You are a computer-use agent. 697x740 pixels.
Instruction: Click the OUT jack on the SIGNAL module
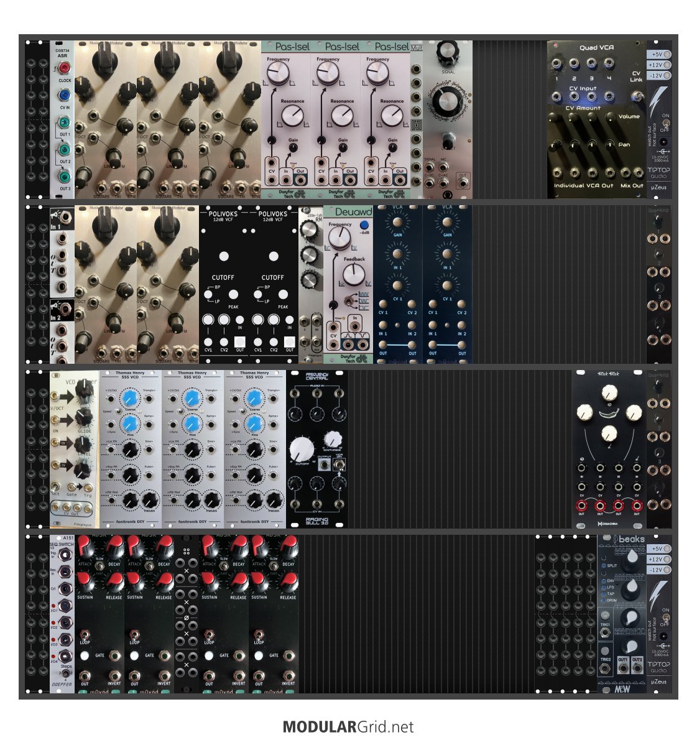tap(463, 183)
